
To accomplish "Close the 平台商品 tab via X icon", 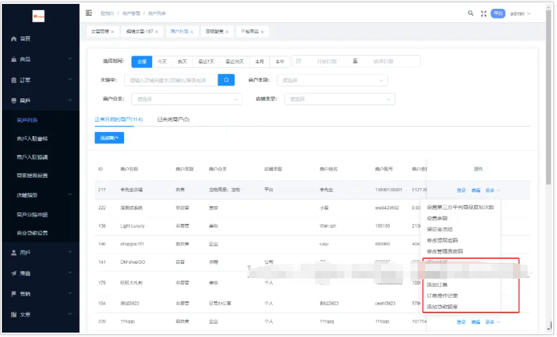I will [262, 32].
